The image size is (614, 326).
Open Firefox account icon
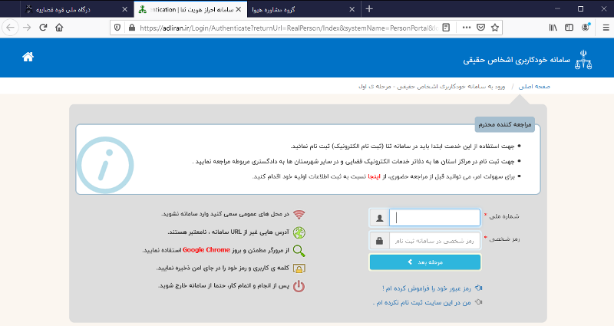point(586,27)
